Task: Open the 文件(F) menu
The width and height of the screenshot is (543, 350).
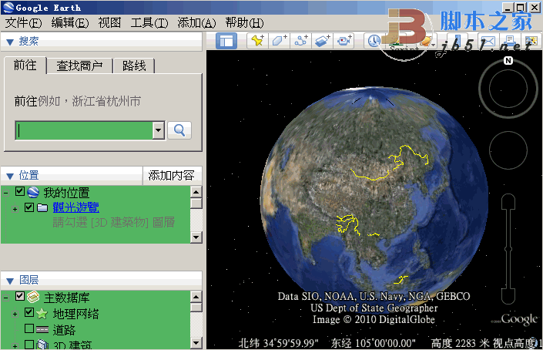Action: (x=23, y=23)
